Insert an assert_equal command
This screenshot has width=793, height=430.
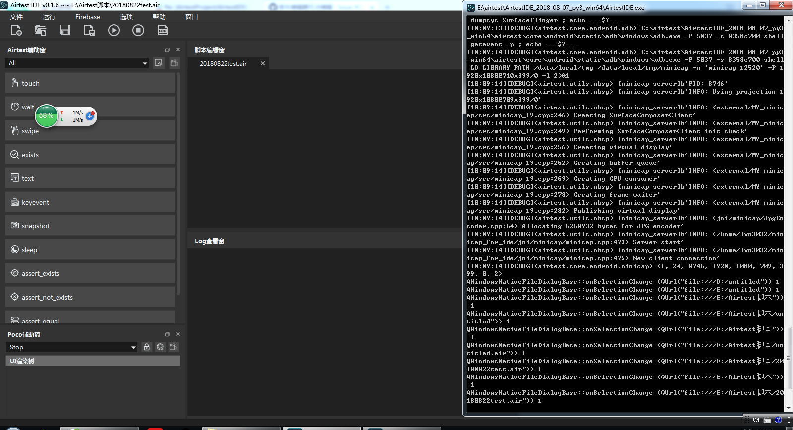(90, 318)
